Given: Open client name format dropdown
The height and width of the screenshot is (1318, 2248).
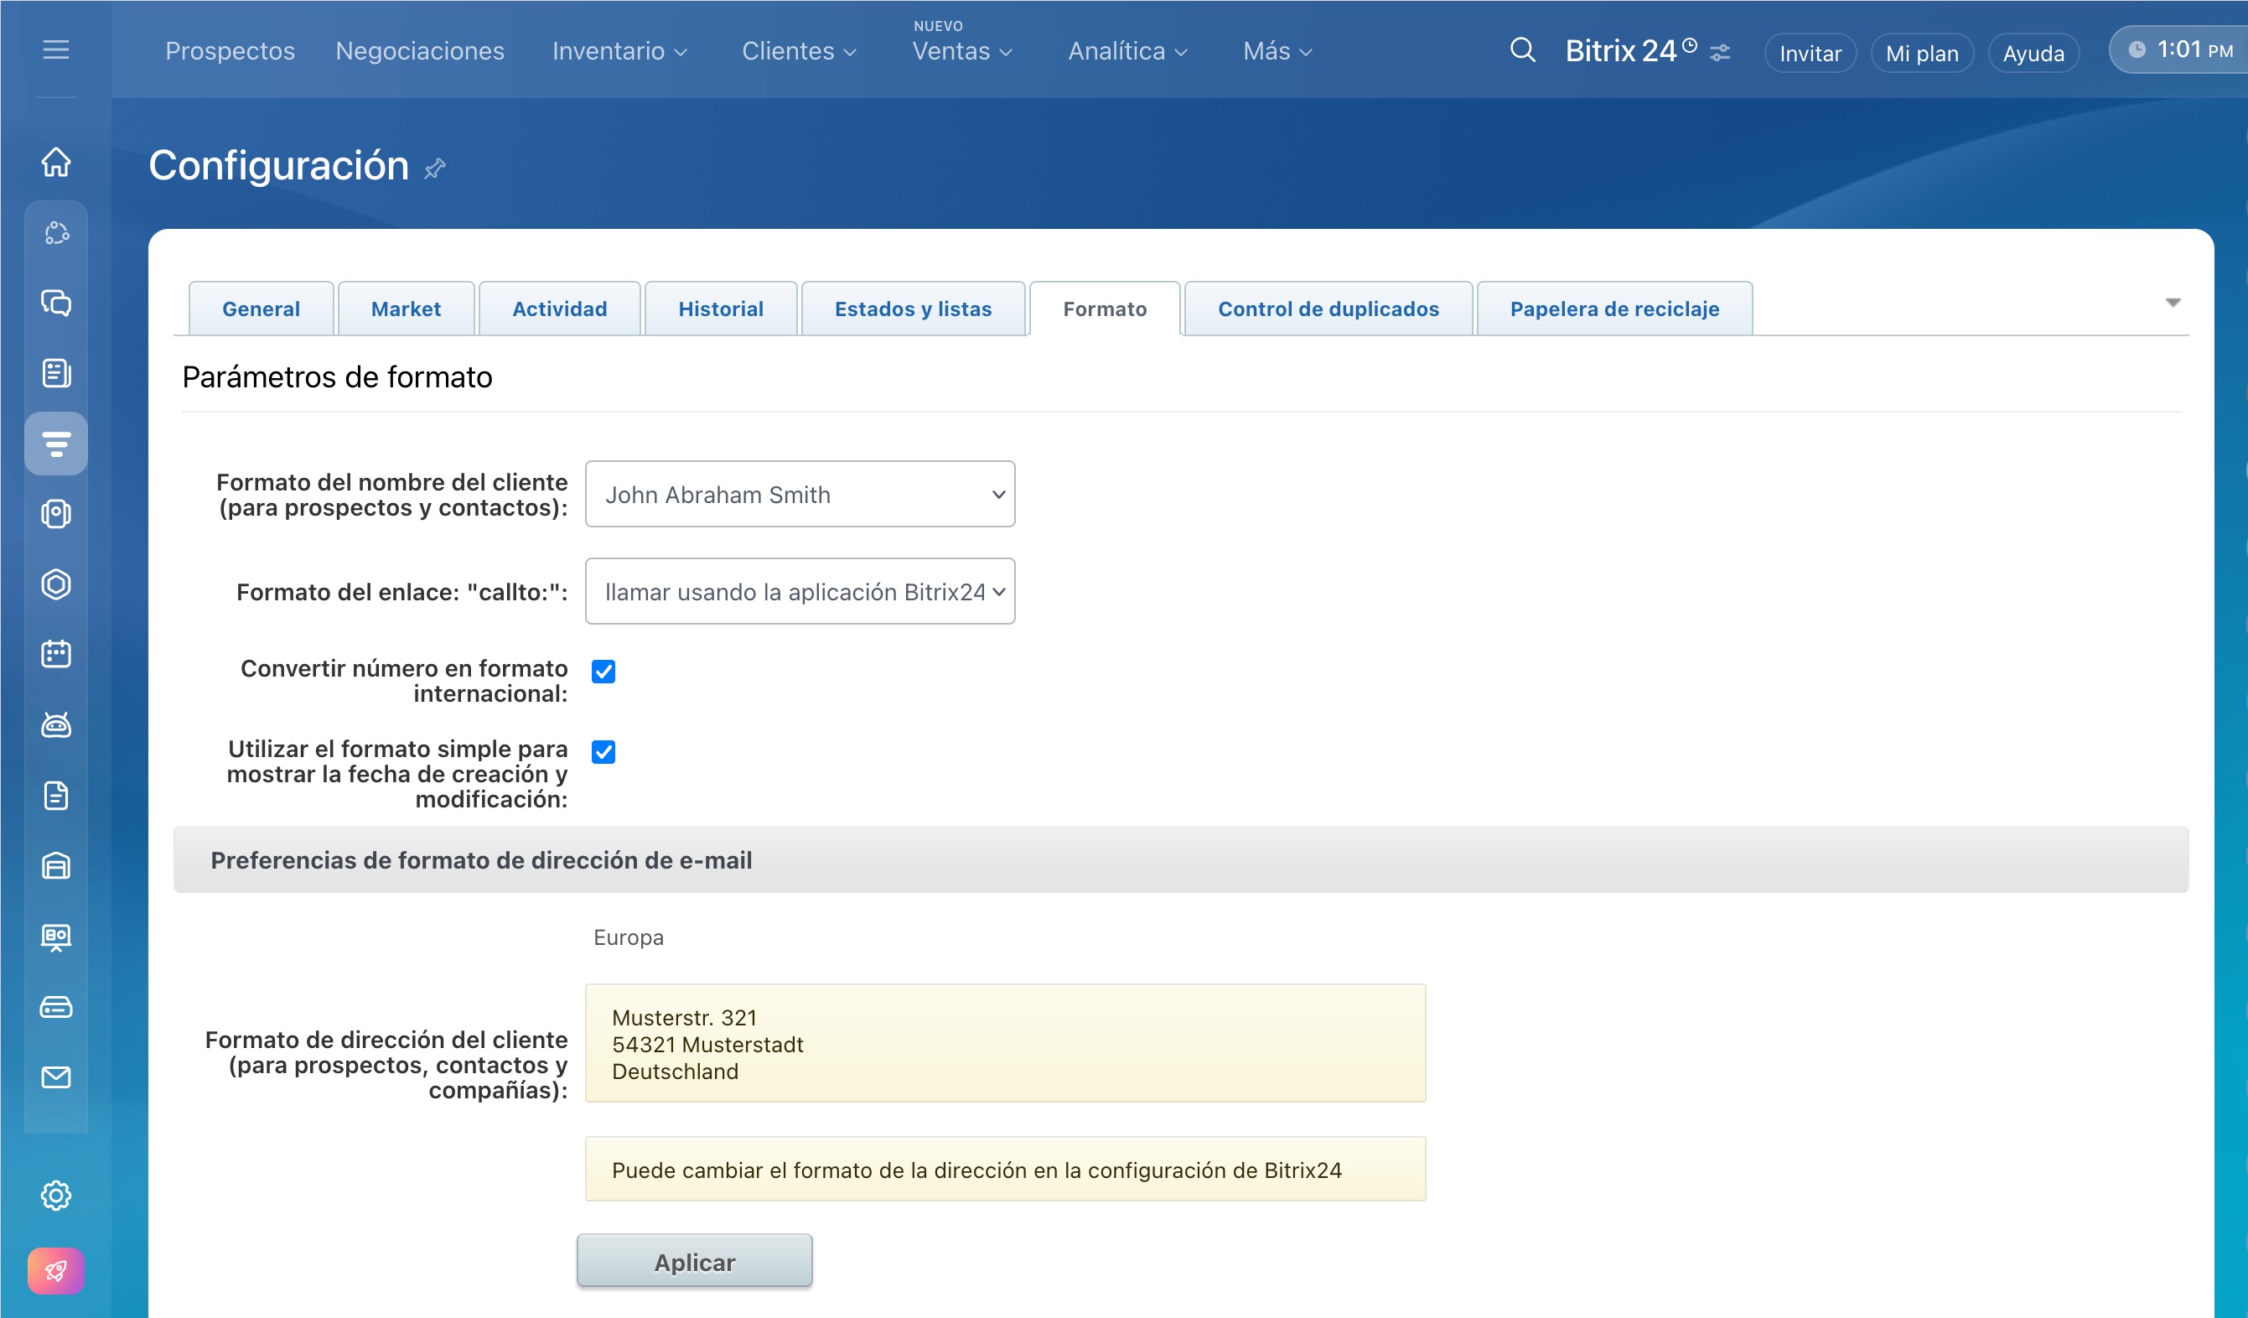Looking at the screenshot, I should pos(800,495).
